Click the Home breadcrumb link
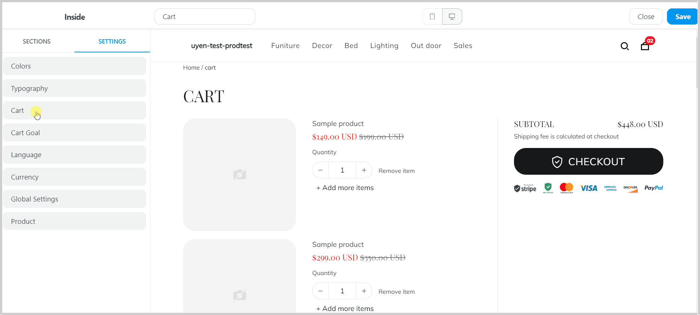Viewport: 700px width, 315px height. tap(191, 68)
